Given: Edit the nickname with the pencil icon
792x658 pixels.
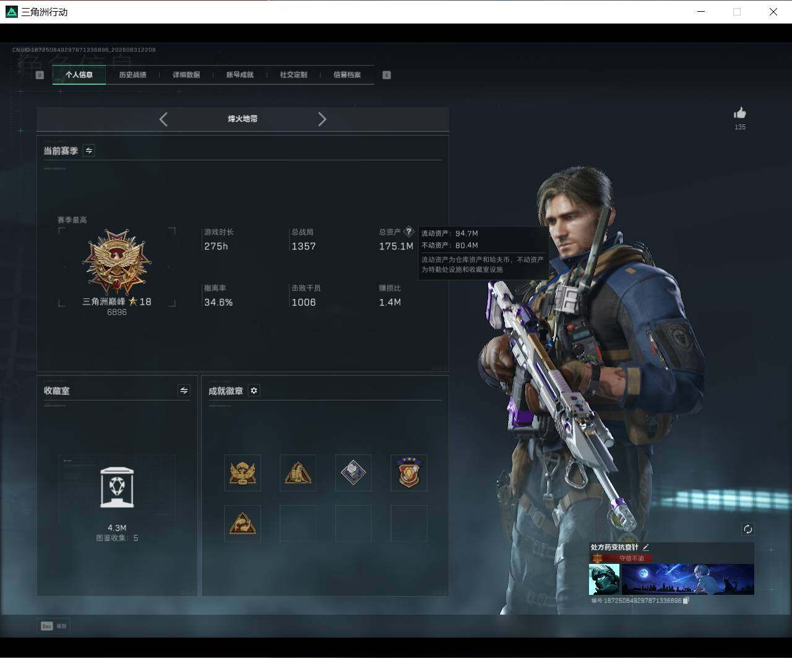Looking at the screenshot, I should [646, 547].
